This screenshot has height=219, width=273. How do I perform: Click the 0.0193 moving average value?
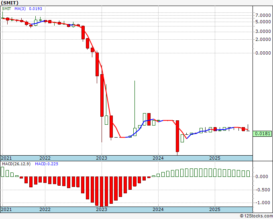[x=35, y=9]
